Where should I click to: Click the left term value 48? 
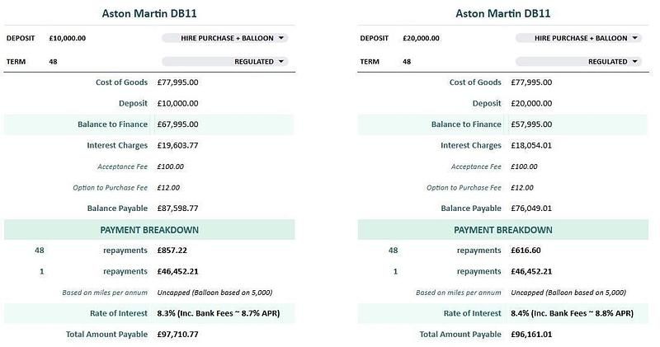(53, 61)
